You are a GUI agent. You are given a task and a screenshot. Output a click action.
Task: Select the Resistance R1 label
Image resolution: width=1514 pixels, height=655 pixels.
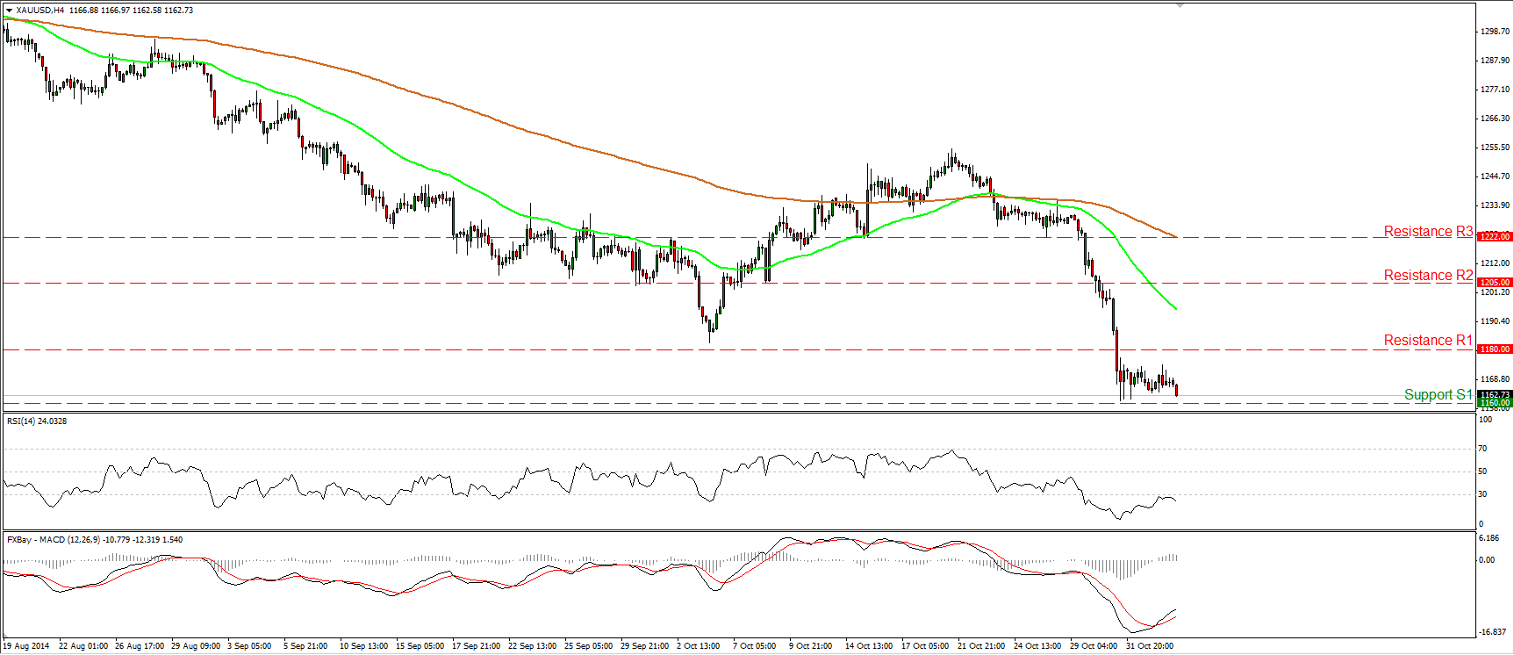(x=1428, y=341)
